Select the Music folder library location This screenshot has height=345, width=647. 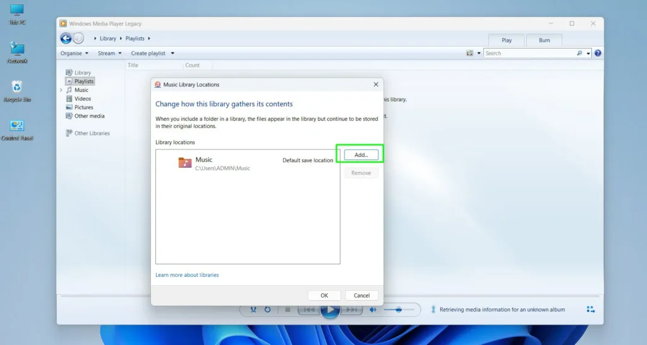(x=248, y=163)
